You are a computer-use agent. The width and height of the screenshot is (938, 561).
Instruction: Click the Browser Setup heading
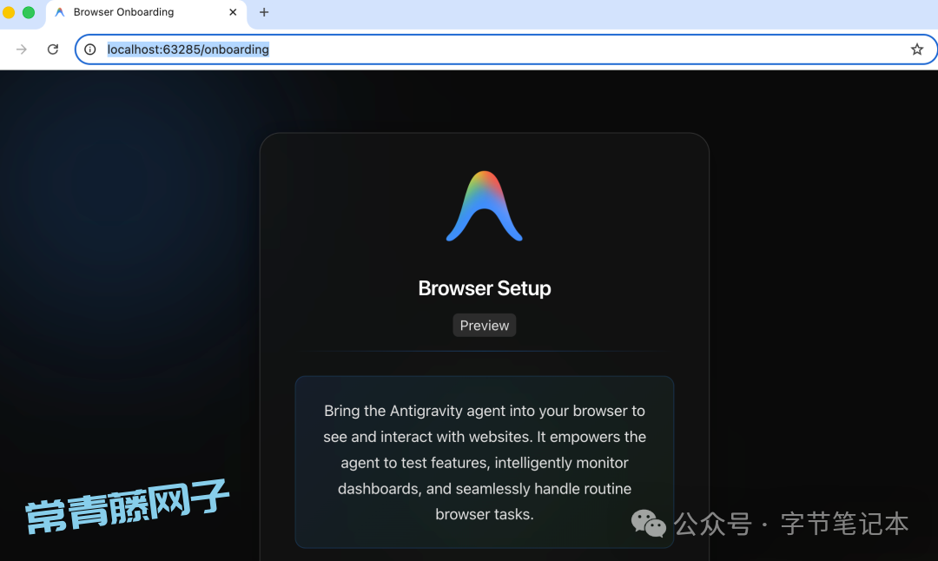pos(484,288)
